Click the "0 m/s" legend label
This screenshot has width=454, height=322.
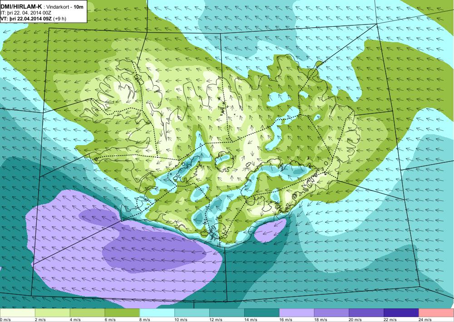[x=5, y=320]
